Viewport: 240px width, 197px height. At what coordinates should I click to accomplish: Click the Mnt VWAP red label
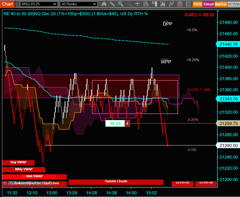click(35, 177)
